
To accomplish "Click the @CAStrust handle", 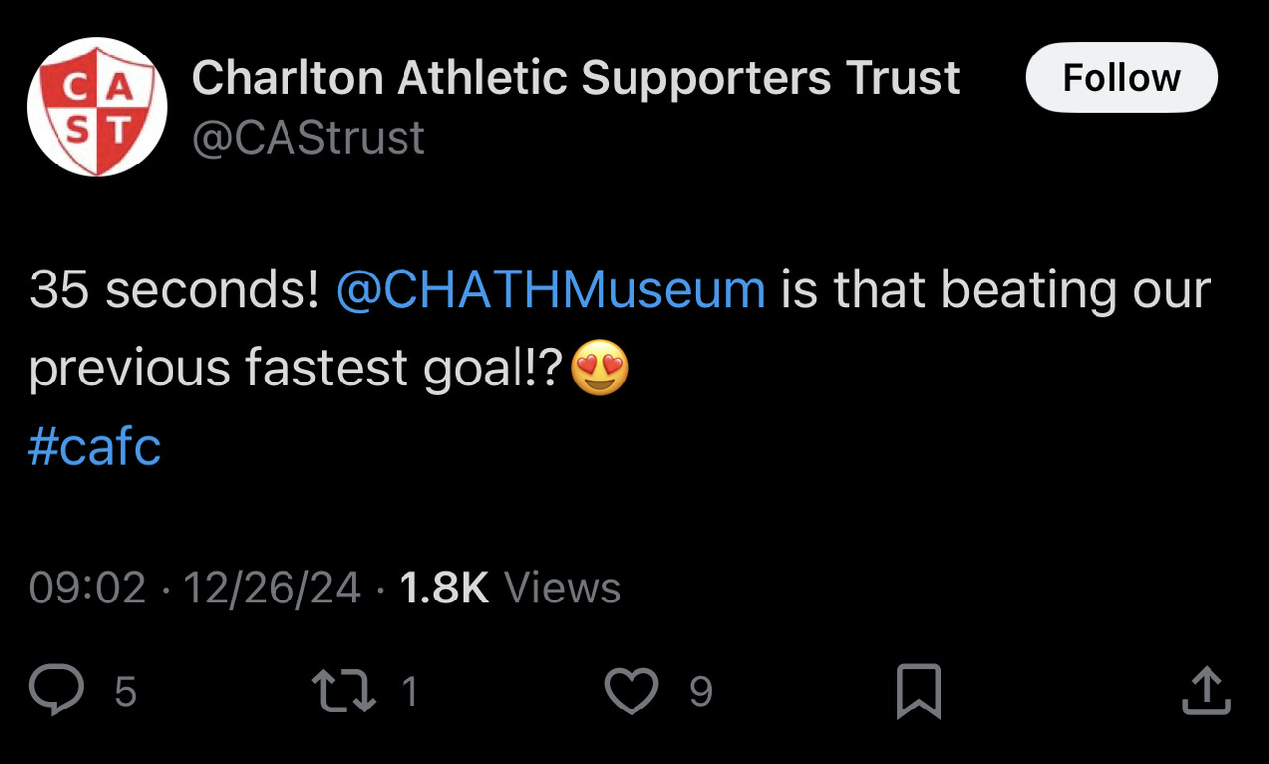I will click(307, 137).
